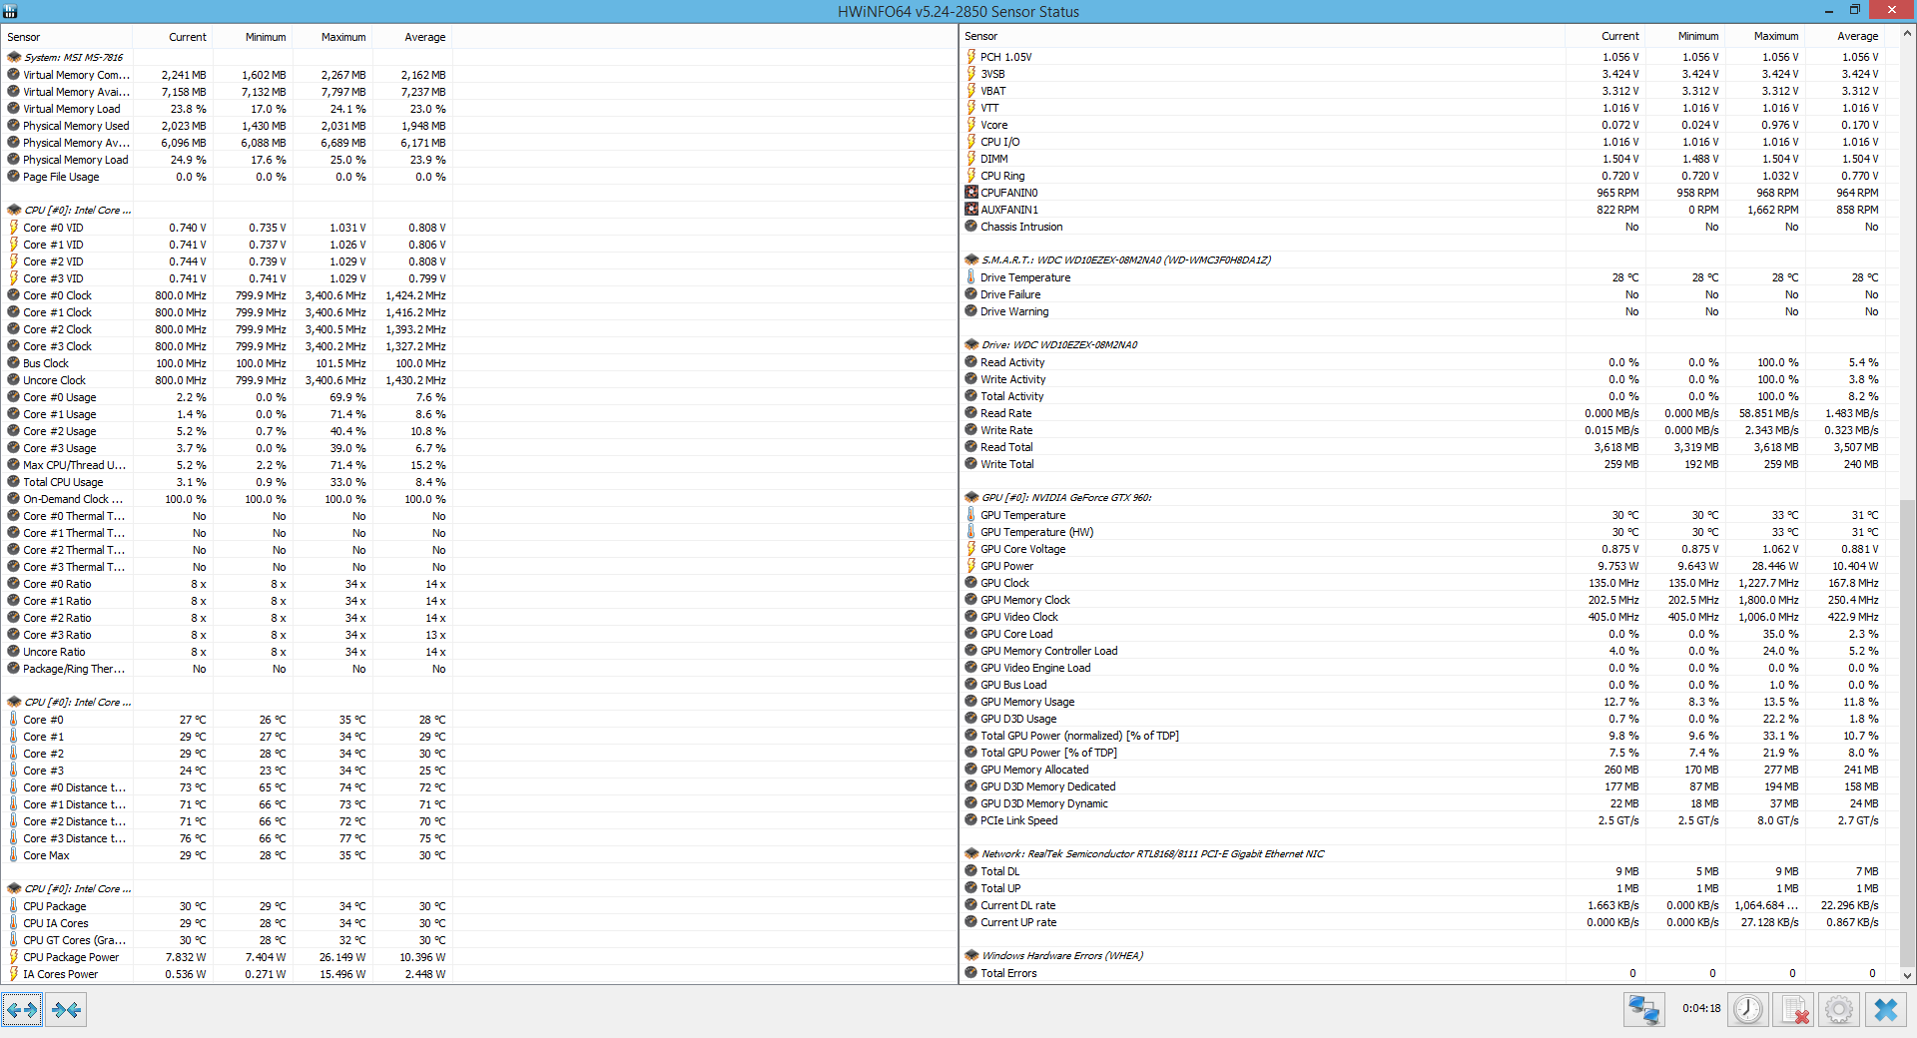Click the left panel Current column header
This screenshot has width=1917, height=1038.
[x=173, y=37]
